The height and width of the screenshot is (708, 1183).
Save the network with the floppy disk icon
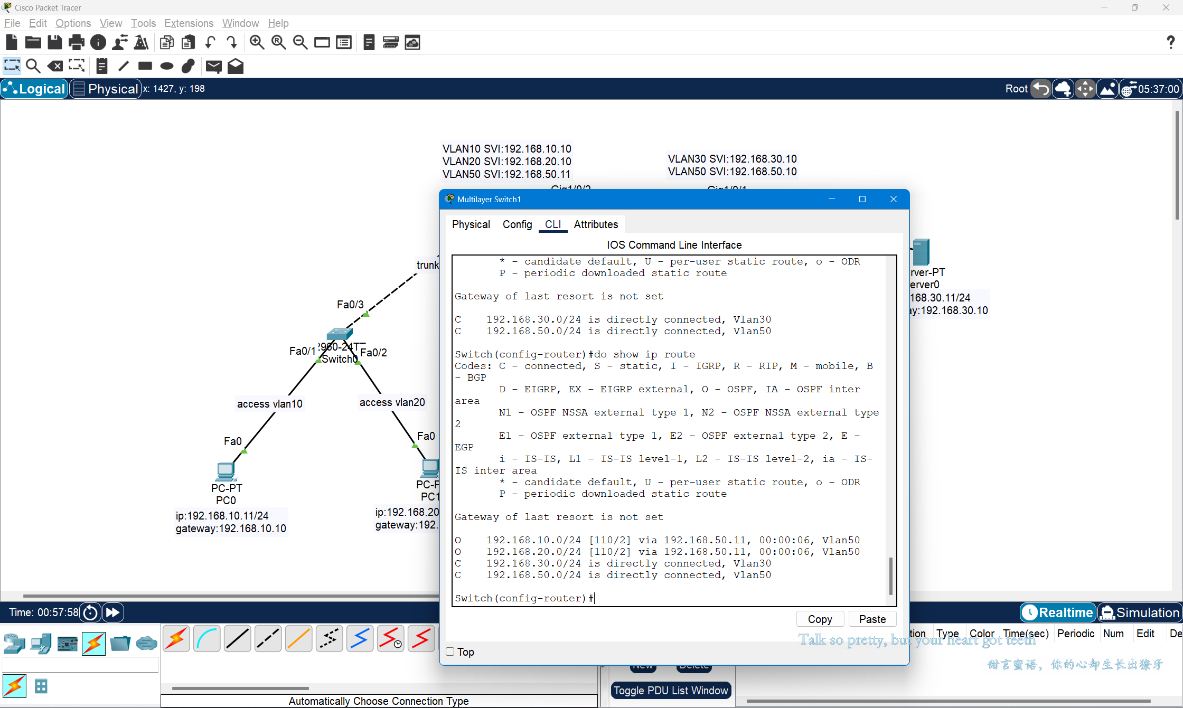(x=55, y=42)
